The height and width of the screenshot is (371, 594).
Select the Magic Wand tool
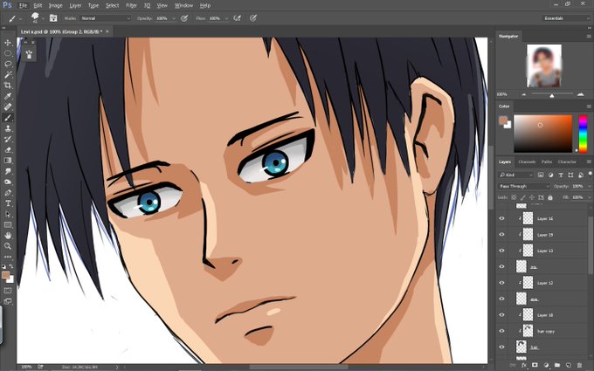pos(8,74)
